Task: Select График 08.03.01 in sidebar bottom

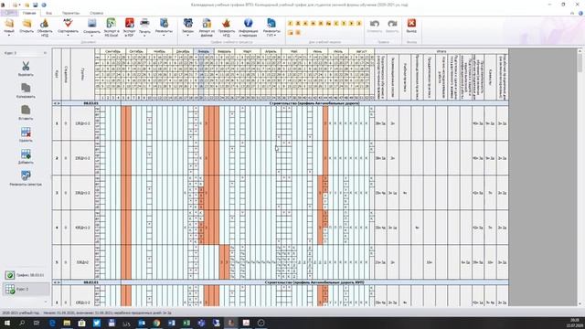Action: [x=26, y=275]
